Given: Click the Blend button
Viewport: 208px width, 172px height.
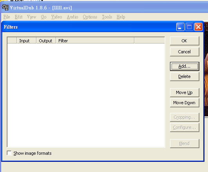Looking at the screenshot, I should [184, 143].
